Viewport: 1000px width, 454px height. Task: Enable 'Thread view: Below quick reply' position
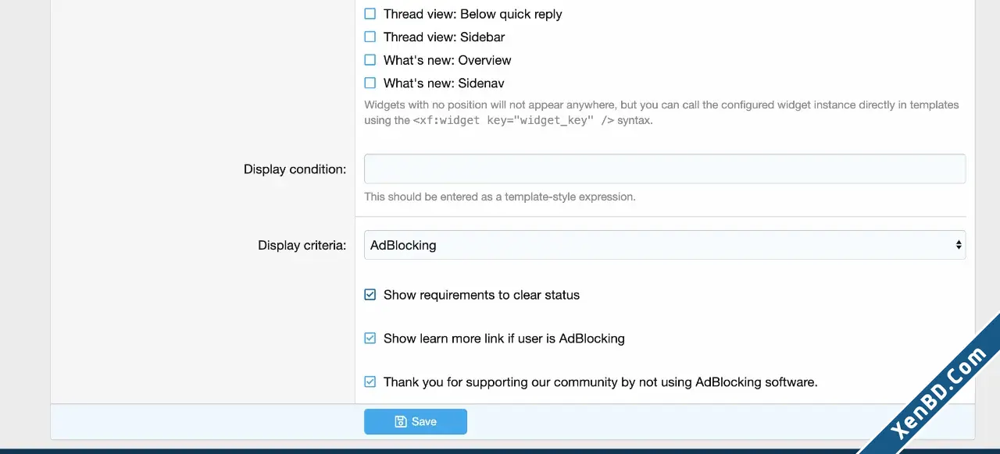coord(370,14)
